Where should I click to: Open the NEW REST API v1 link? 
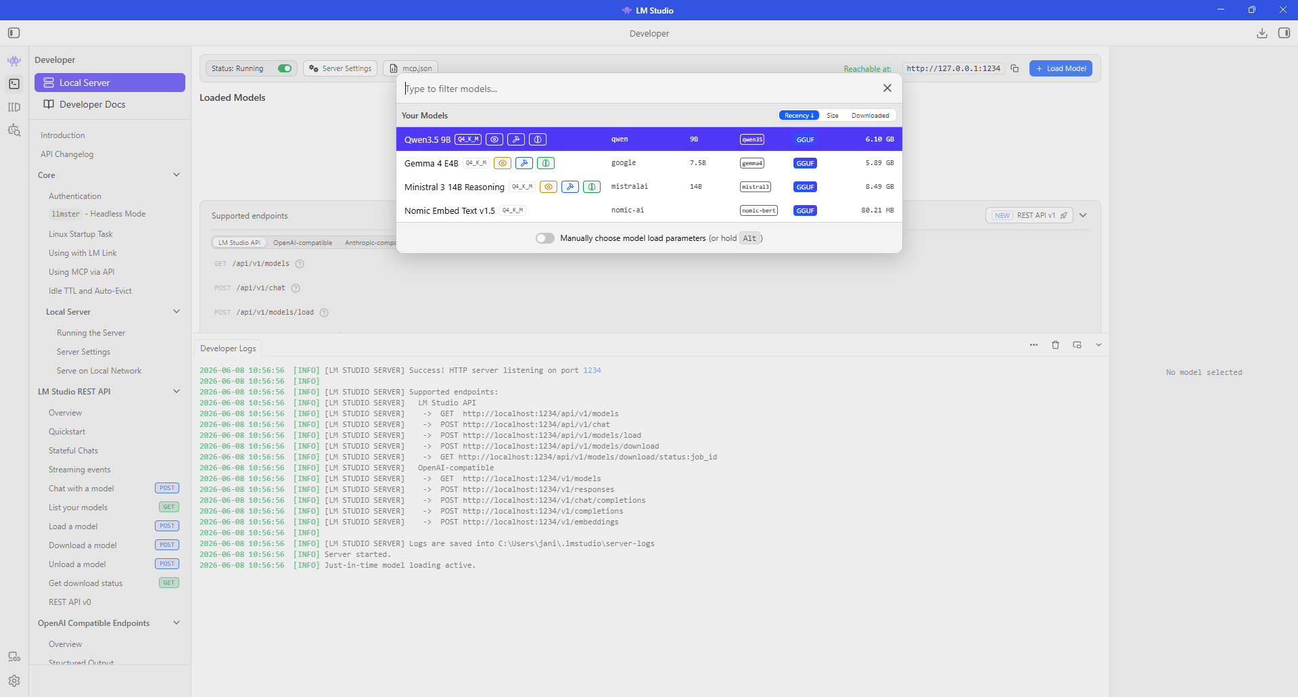point(1029,215)
